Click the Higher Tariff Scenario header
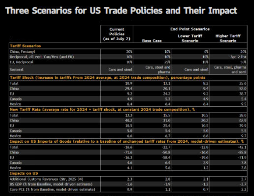This screenshot has height=196, width=254. 228,38
